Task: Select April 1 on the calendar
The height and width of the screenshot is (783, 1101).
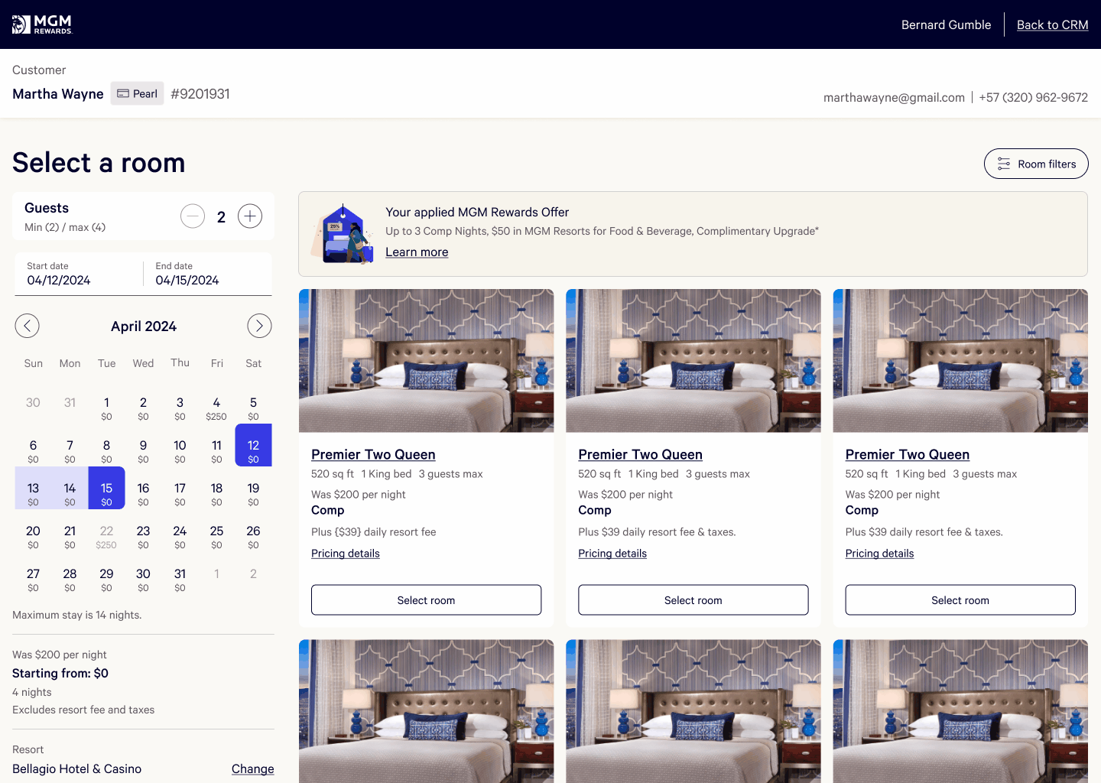Action: pos(107,408)
